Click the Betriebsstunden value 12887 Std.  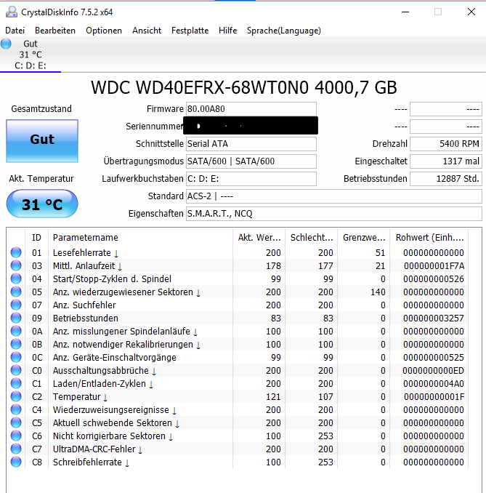(446, 179)
